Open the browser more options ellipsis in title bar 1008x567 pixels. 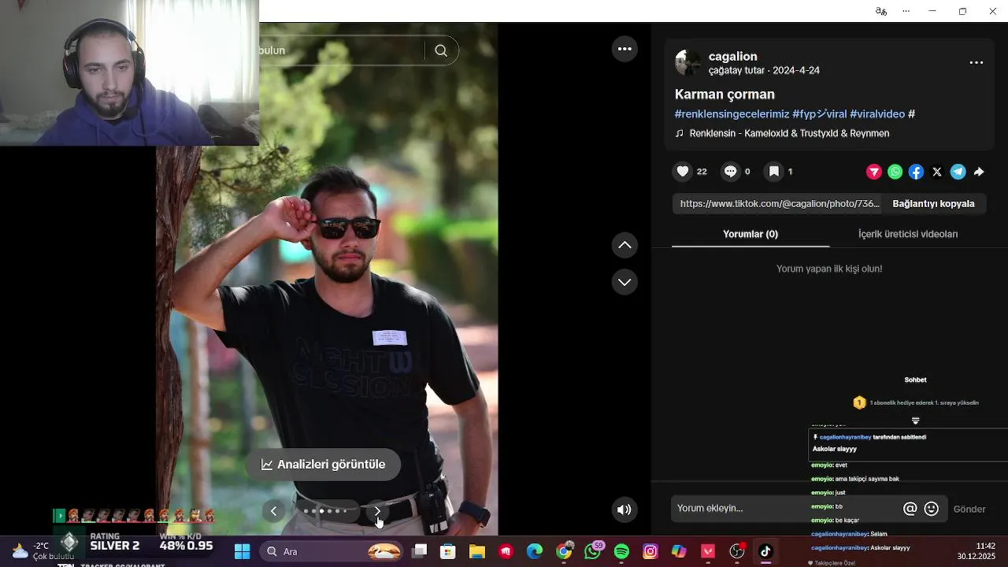tap(906, 11)
